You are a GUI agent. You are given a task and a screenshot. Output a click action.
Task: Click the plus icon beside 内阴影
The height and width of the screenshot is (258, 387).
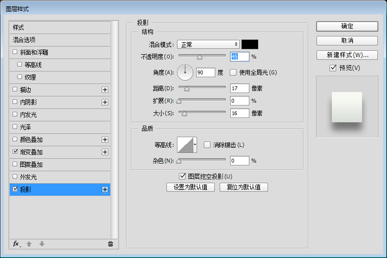click(x=105, y=102)
